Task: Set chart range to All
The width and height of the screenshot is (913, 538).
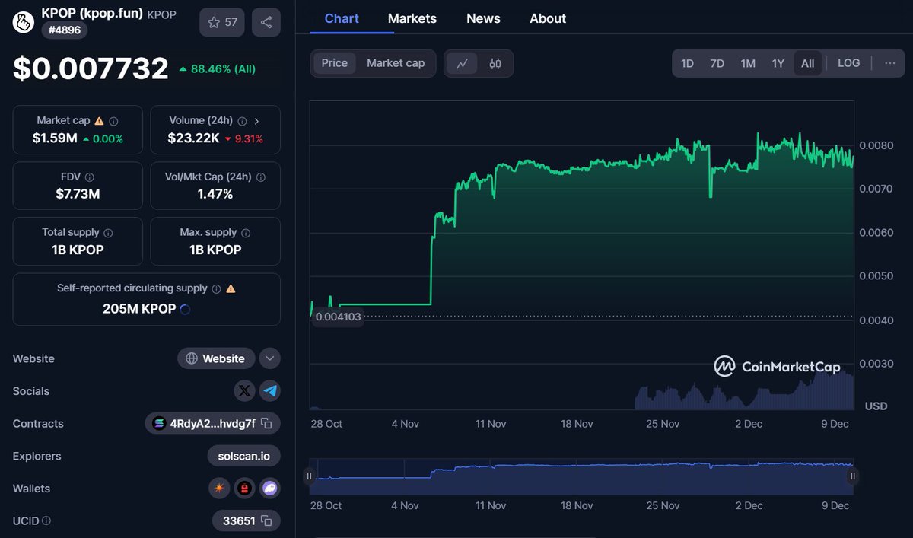Action: [x=808, y=63]
